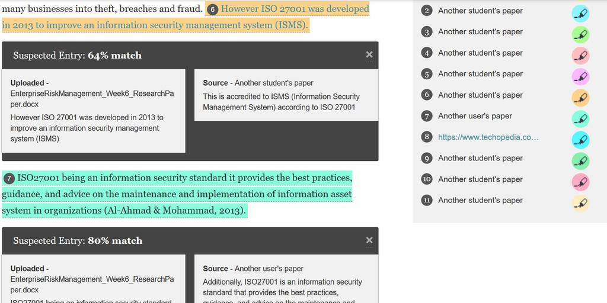
Task: Click 'Another user's paper' entry in source list
Action: 475,116
